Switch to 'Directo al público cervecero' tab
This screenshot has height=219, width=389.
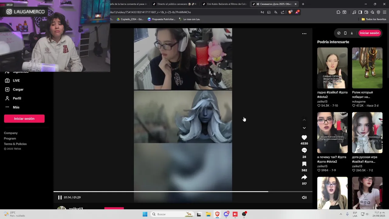(x=175, y=4)
